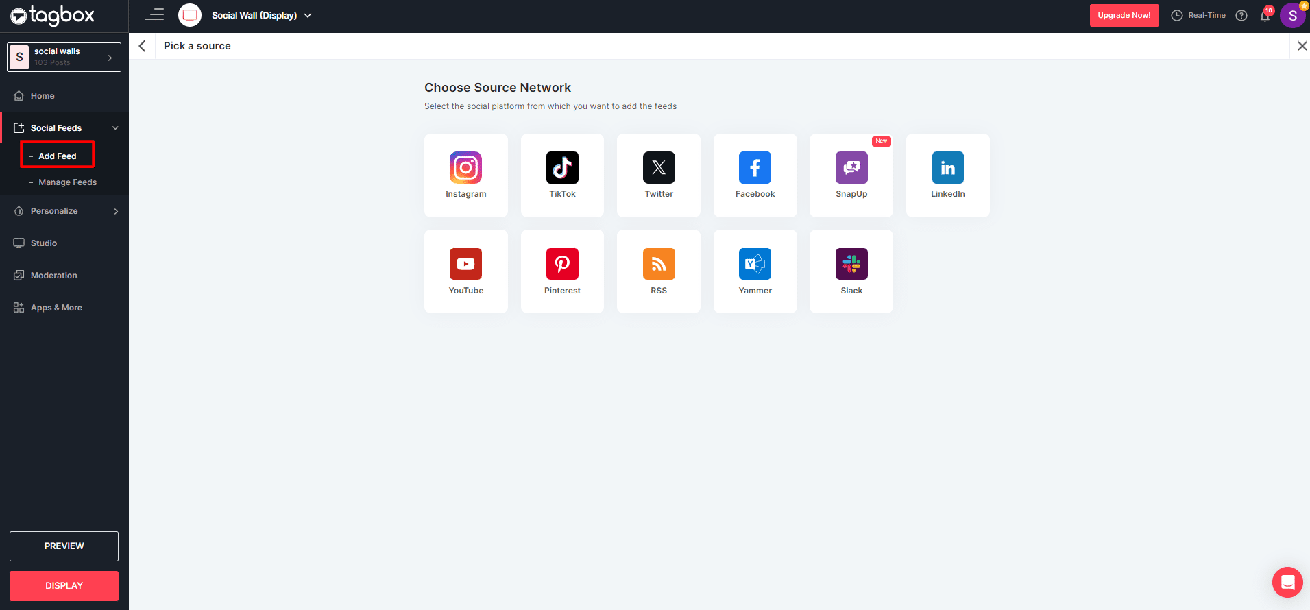
Task: Open Manage Feeds in sidebar
Action: click(67, 182)
